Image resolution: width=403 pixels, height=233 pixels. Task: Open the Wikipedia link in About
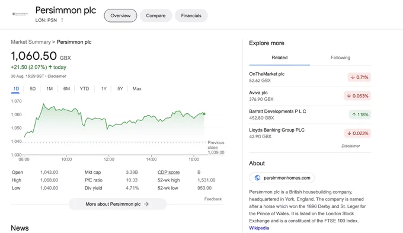tap(259, 228)
